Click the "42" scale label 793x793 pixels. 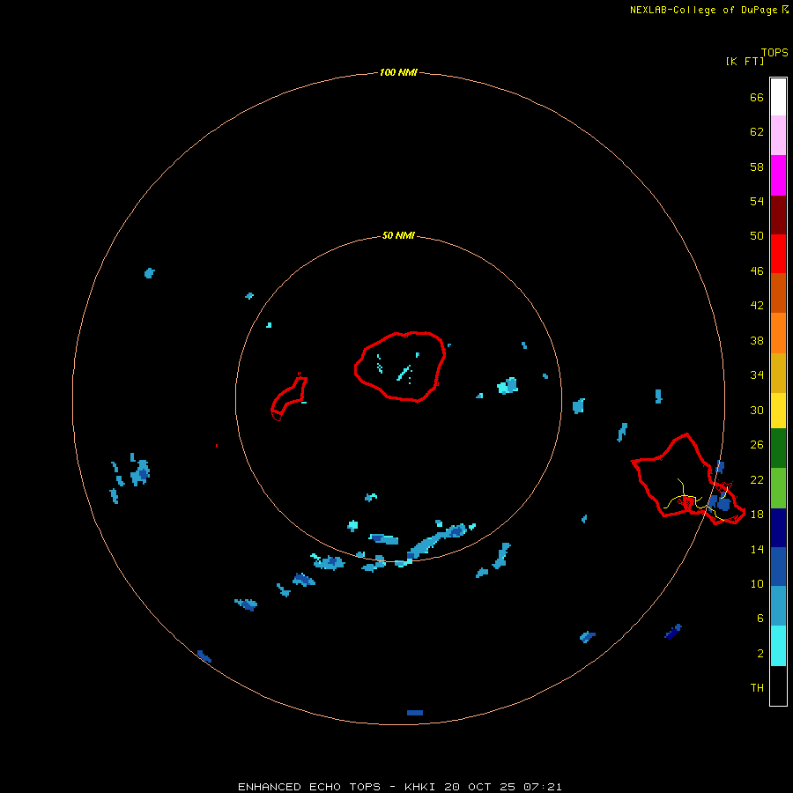757,305
